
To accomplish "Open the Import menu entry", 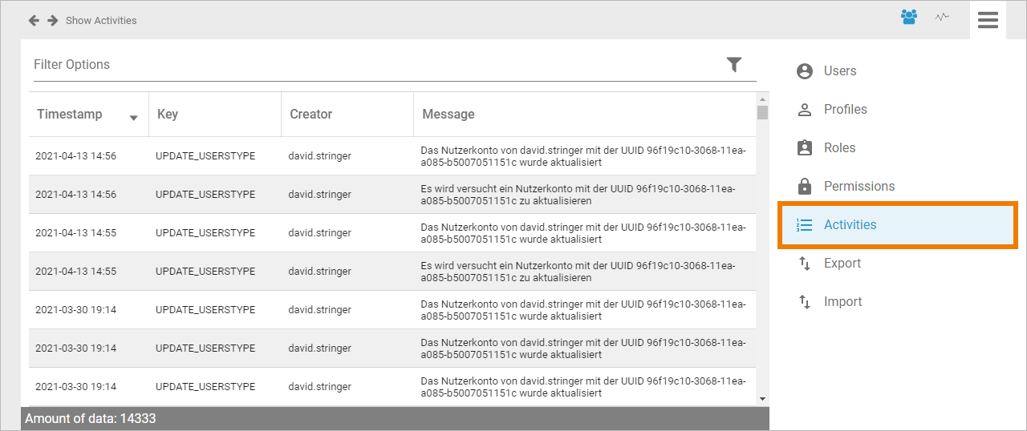I will (842, 302).
